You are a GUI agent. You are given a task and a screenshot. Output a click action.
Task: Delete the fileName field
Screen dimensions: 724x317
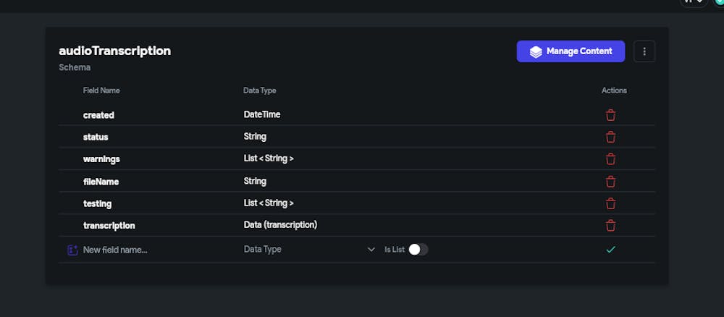click(x=610, y=181)
